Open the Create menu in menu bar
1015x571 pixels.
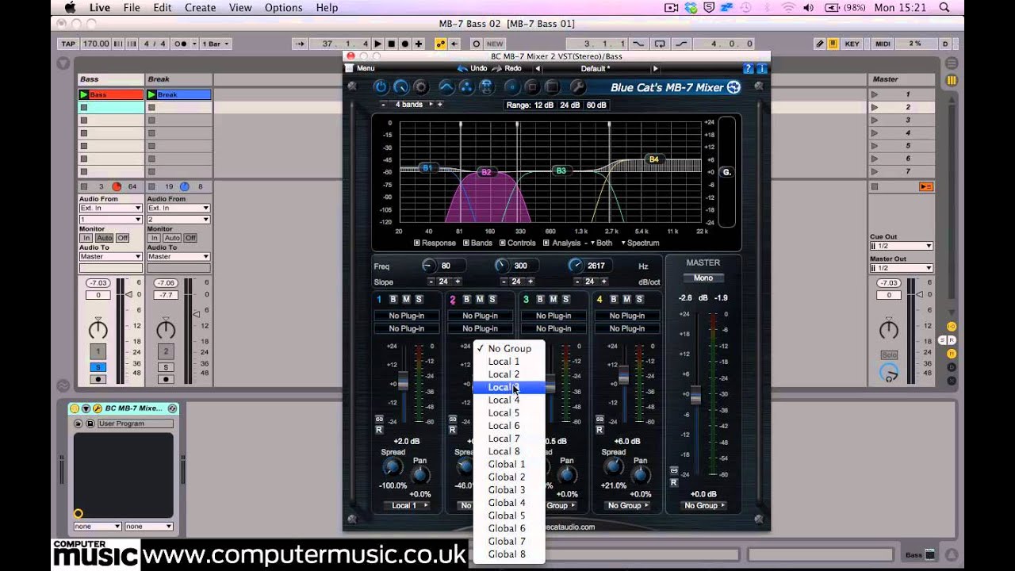(200, 8)
